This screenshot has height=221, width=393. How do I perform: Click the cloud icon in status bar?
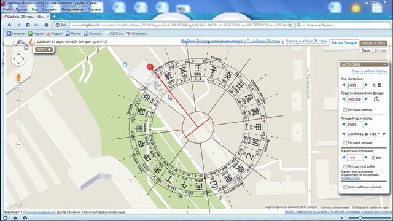coord(15,218)
